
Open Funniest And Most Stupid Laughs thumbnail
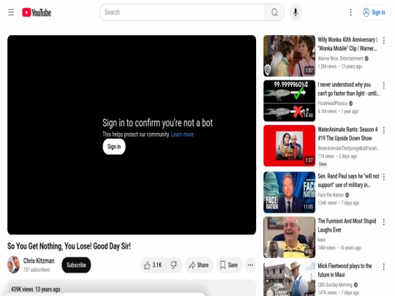(x=289, y=237)
